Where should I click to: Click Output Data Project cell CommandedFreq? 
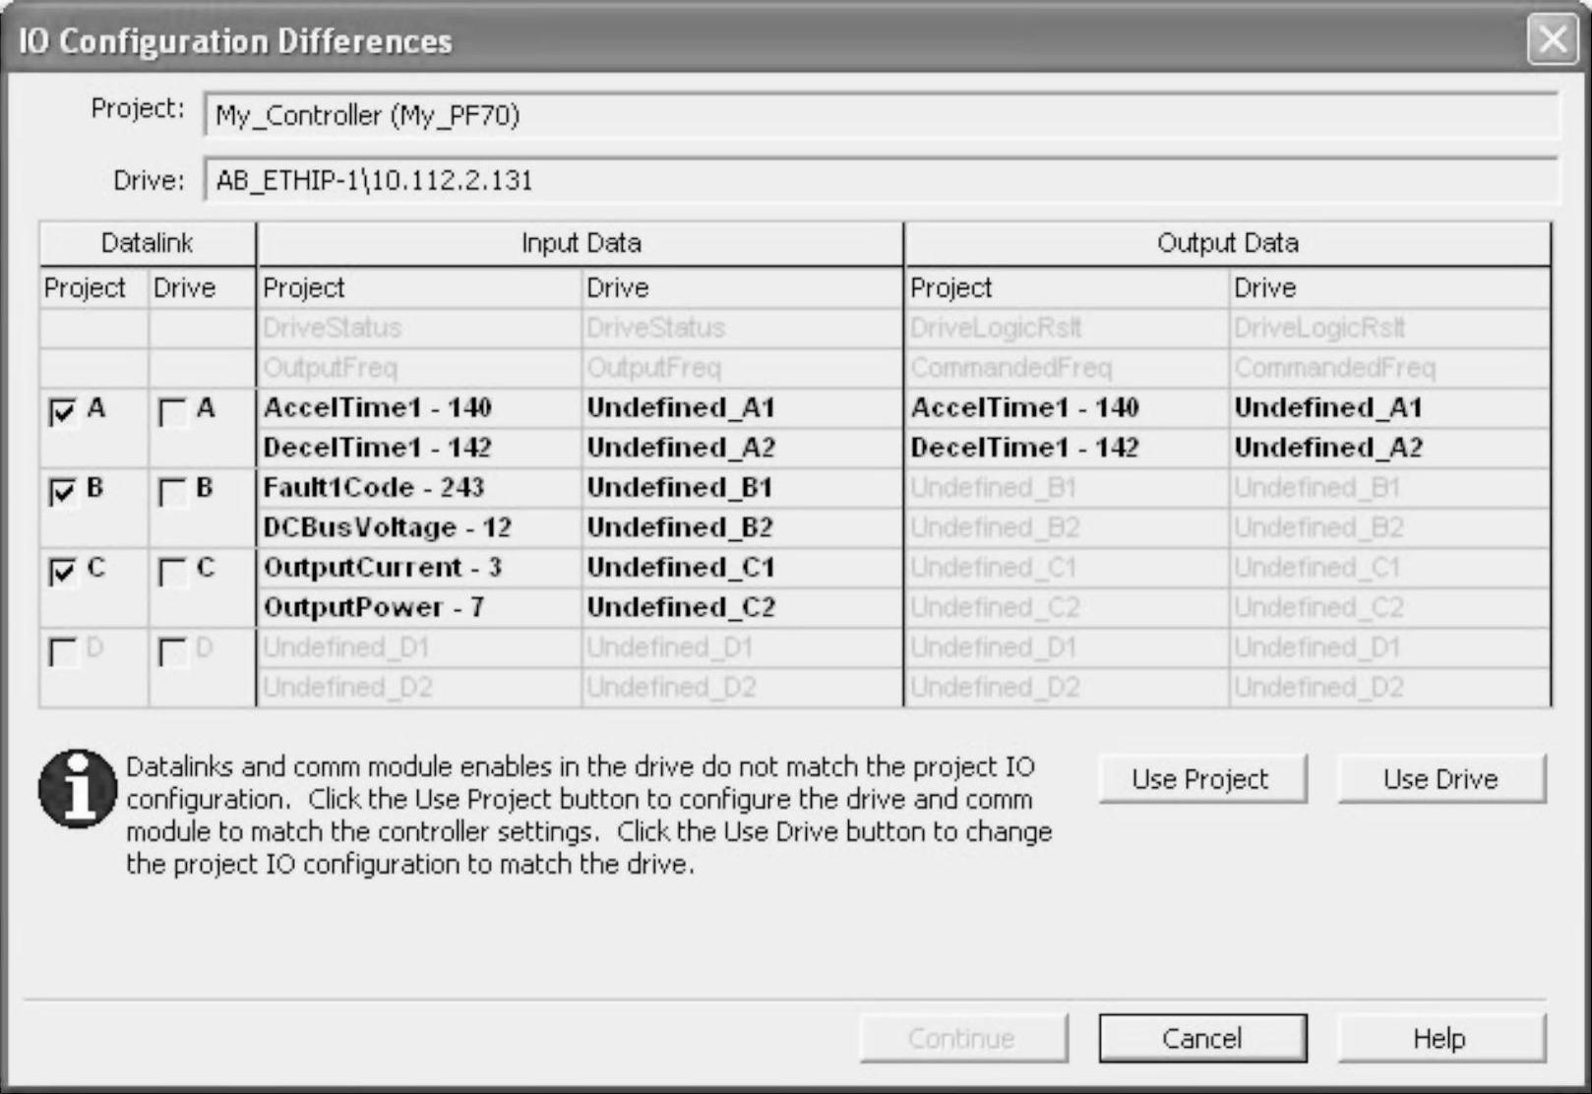[x=1067, y=368]
